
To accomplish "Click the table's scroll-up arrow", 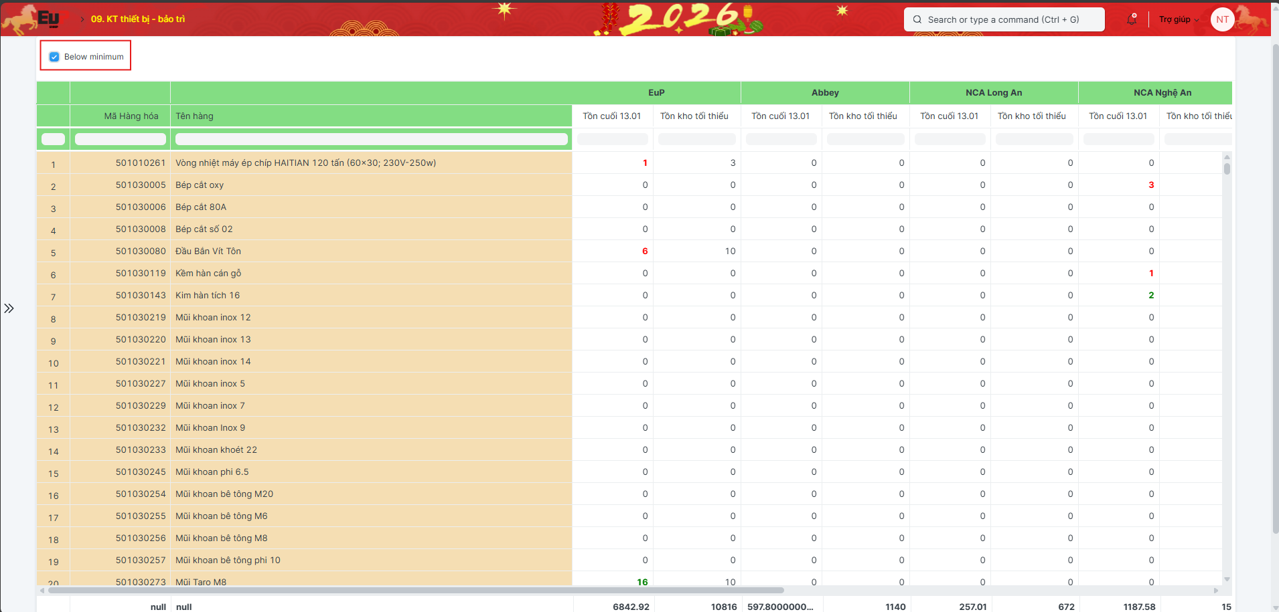I will click(x=1227, y=157).
